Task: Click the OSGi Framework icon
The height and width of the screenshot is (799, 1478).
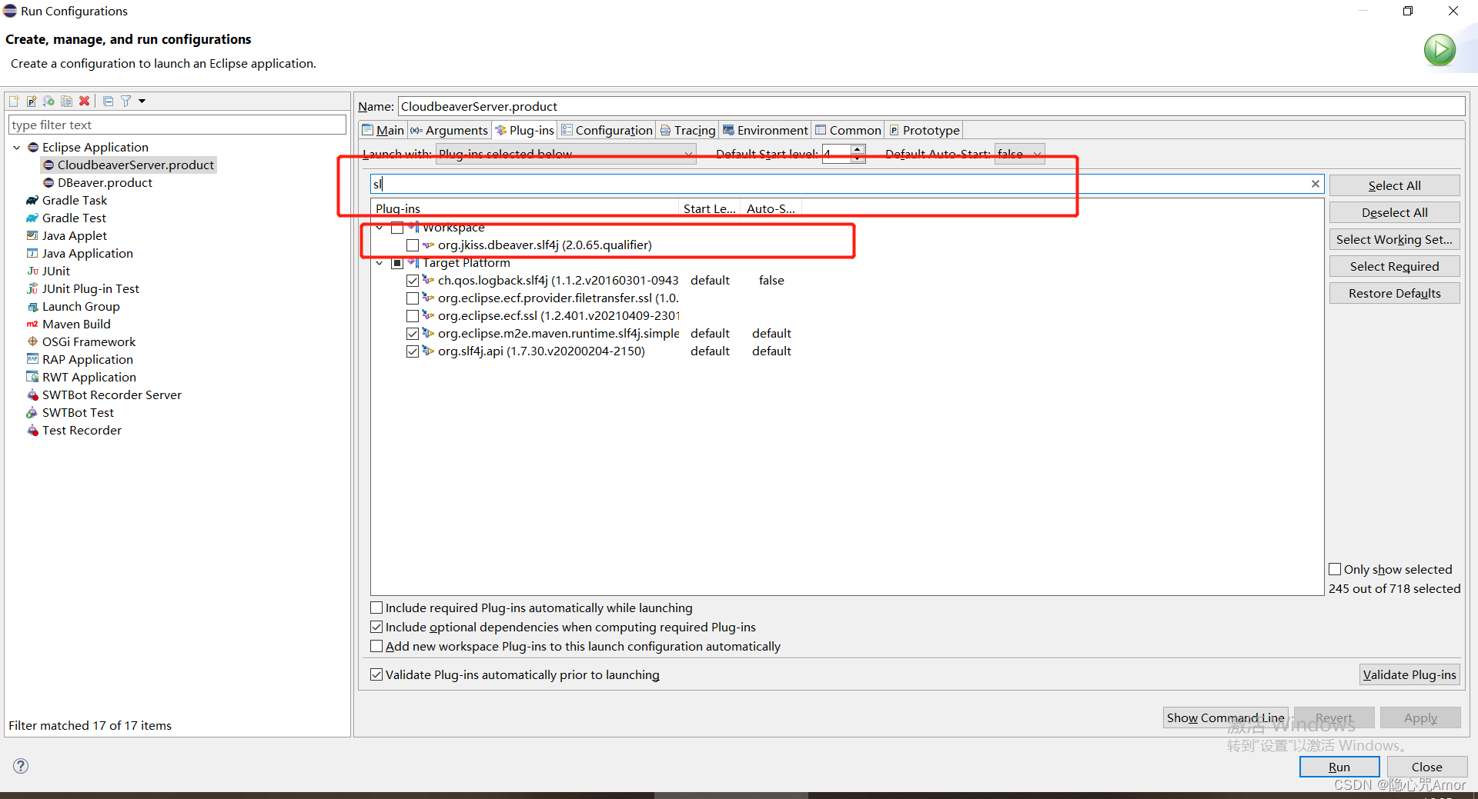Action: click(x=32, y=341)
